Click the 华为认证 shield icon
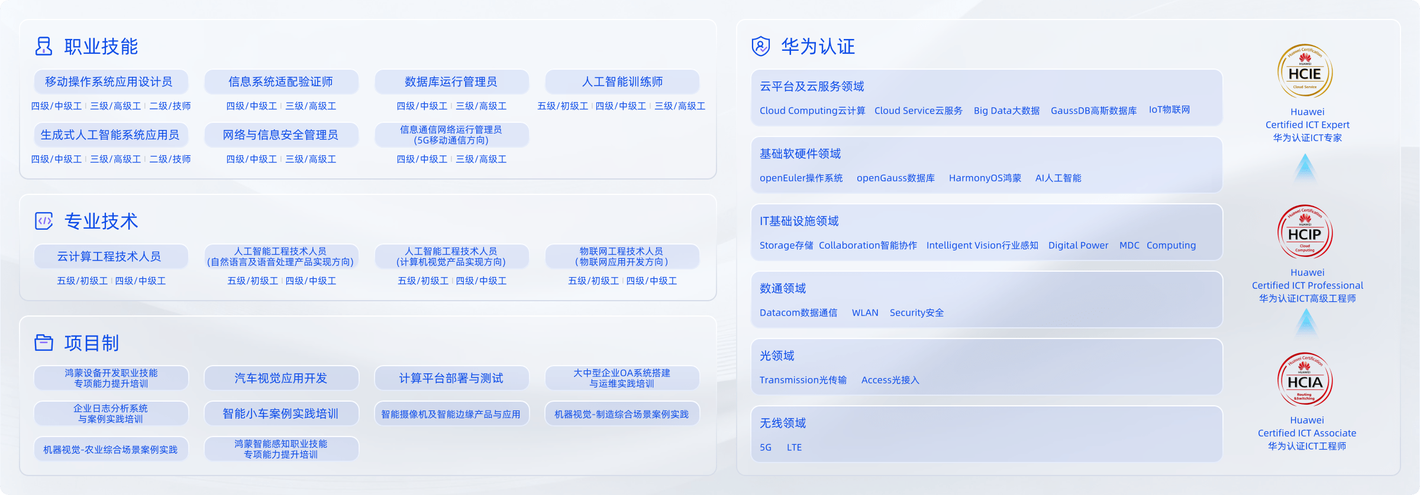Viewport: 1420px width, 495px height. (761, 46)
